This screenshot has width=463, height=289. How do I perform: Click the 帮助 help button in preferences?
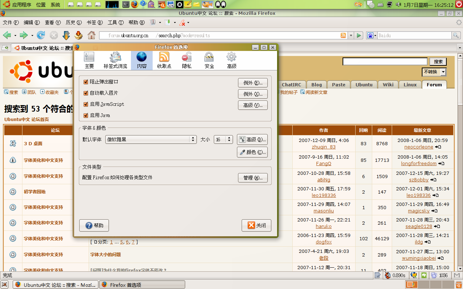[94, 225]
